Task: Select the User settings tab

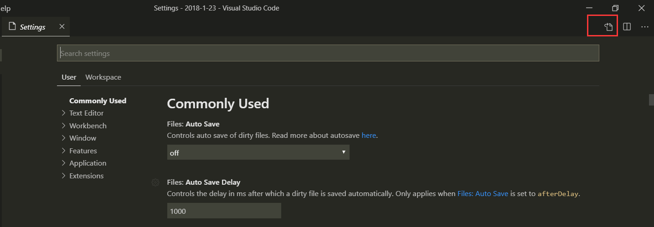Action: point(69,77)
